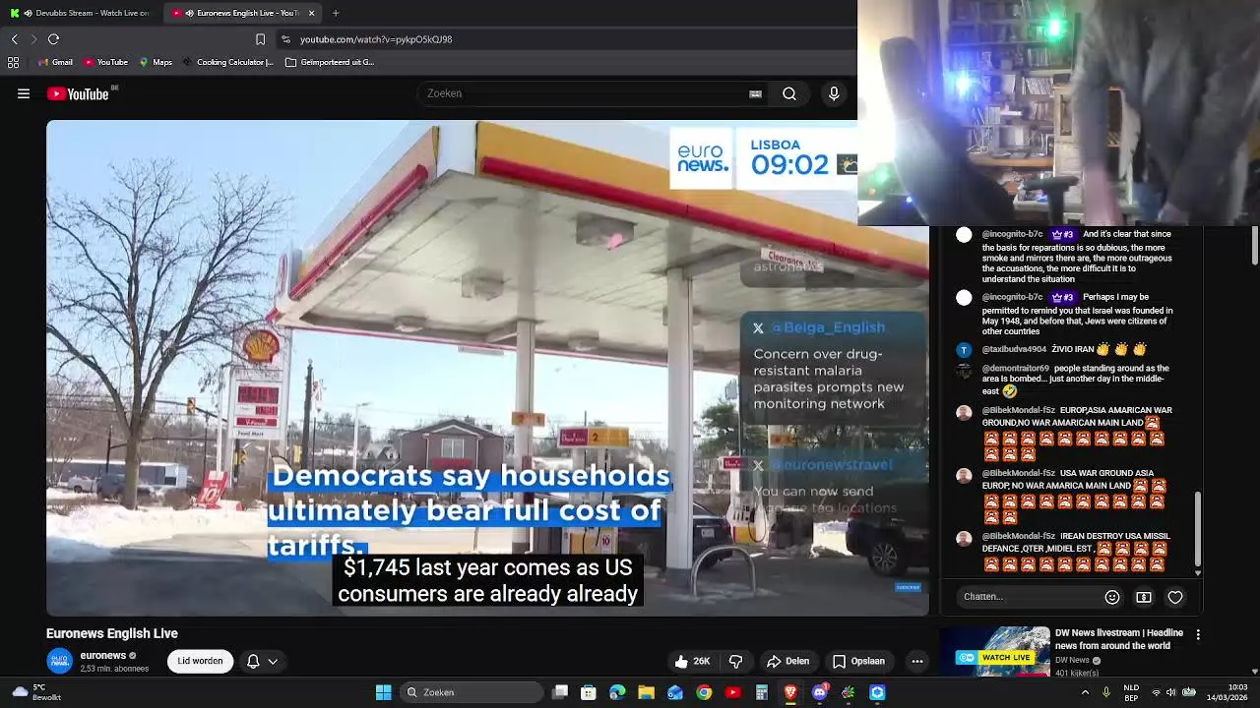Open the Gmail bookmark
Image resolution: width=1260 pixels, height=708 pixels.
55,62
